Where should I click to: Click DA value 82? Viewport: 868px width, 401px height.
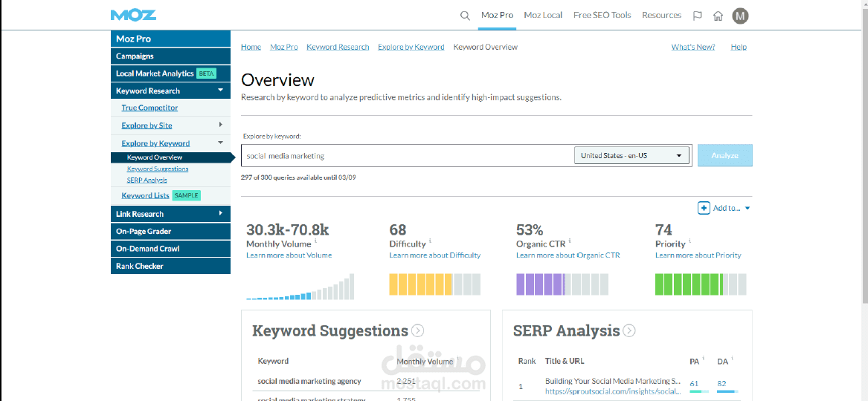(721, 383)
